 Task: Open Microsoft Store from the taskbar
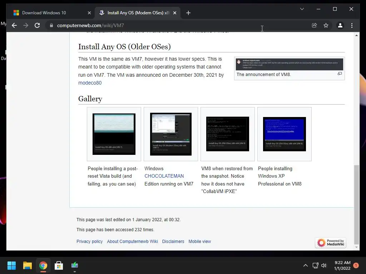59,265
